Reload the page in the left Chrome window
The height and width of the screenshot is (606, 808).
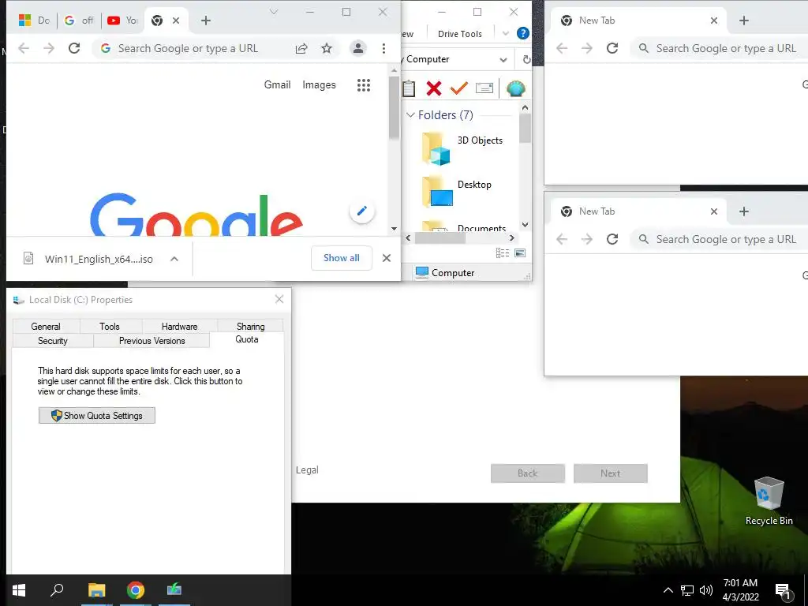[74, 48]
